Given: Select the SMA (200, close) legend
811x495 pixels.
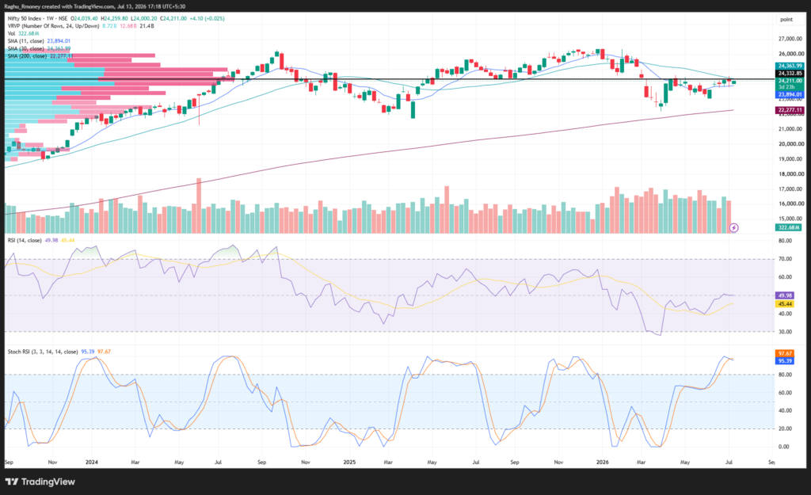Looking at the screenshot, I should click(40, 56).
